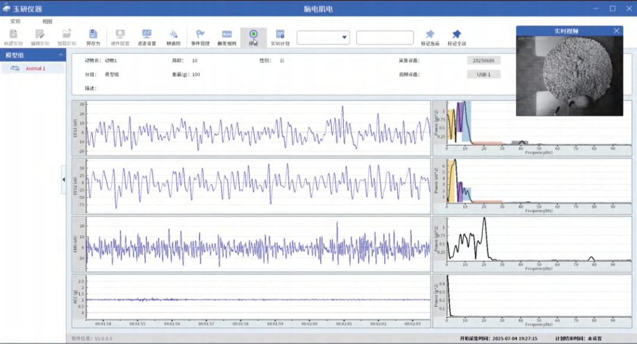
Task: Stop acquisition with the 停止 button
Action: 254,37
